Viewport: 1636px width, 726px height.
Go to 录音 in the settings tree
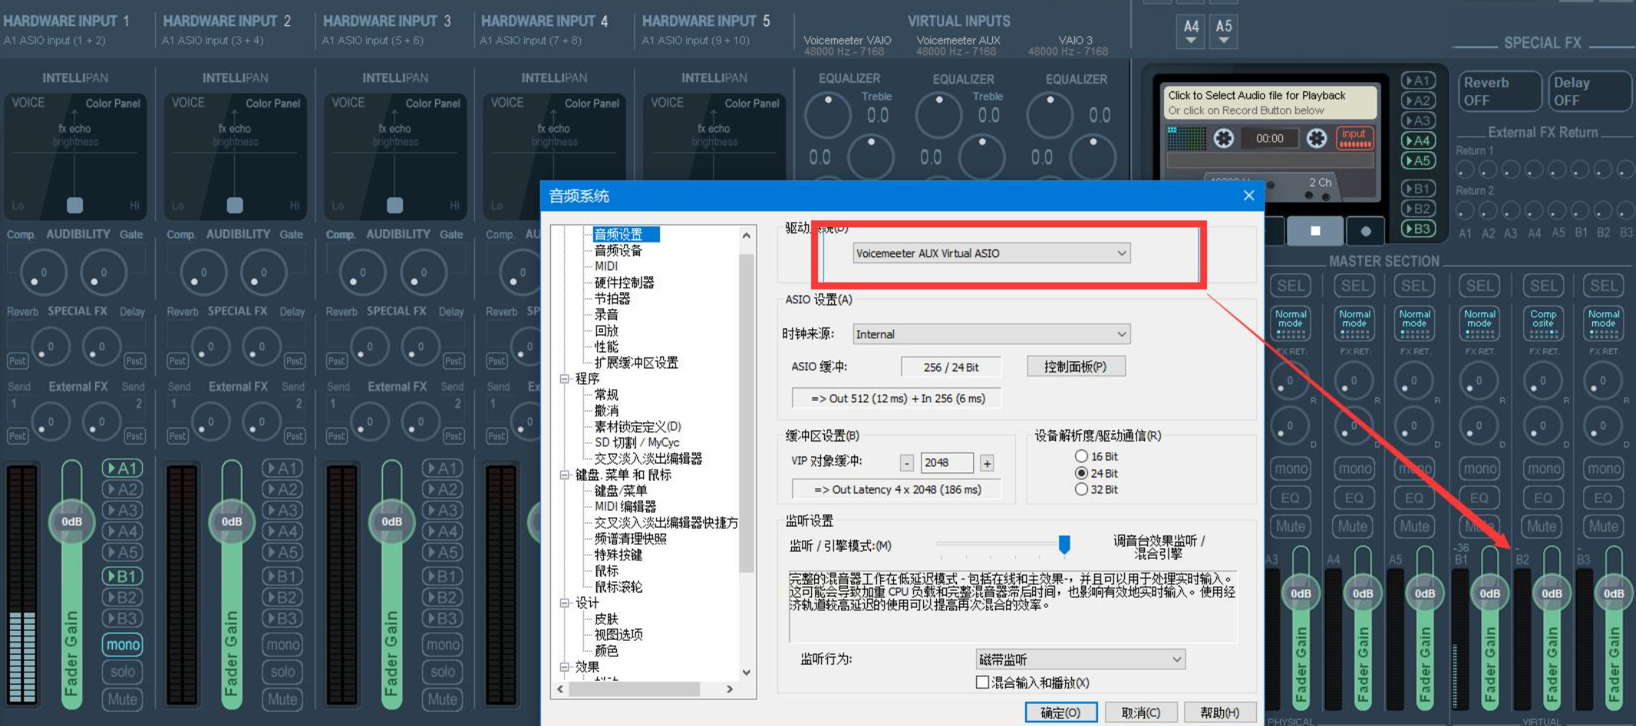coord(606,315)
